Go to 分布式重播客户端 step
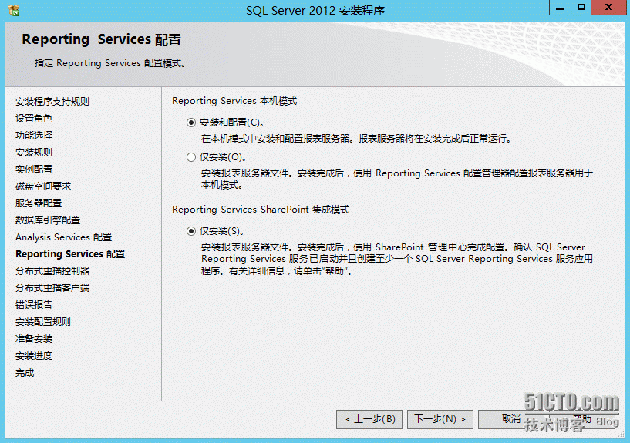This screenshot has width=630, height=443. (52, 287)
